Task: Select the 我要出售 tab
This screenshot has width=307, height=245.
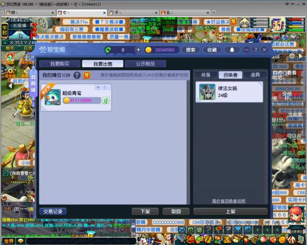Action: tap(103, 64)
